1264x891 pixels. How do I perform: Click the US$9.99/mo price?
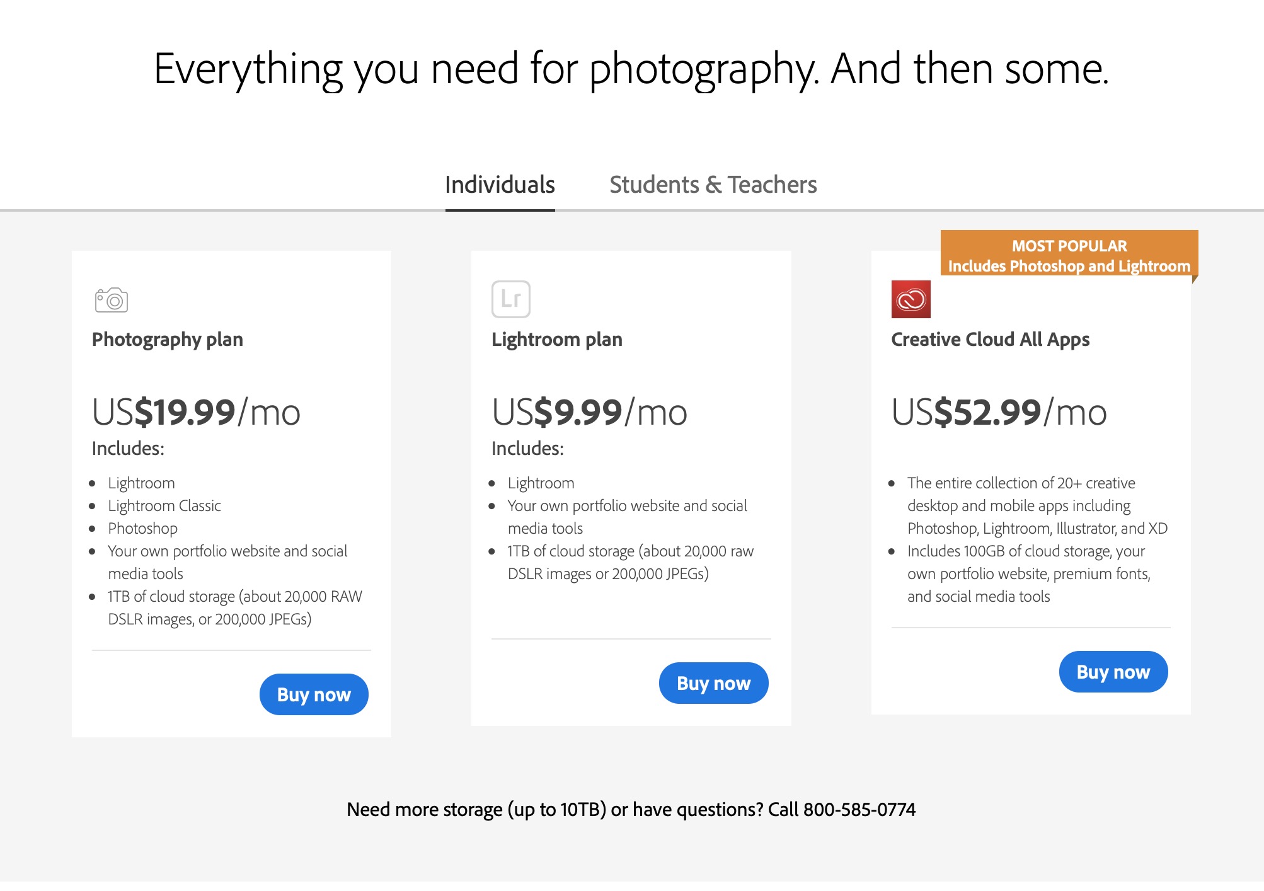(589, 412)
